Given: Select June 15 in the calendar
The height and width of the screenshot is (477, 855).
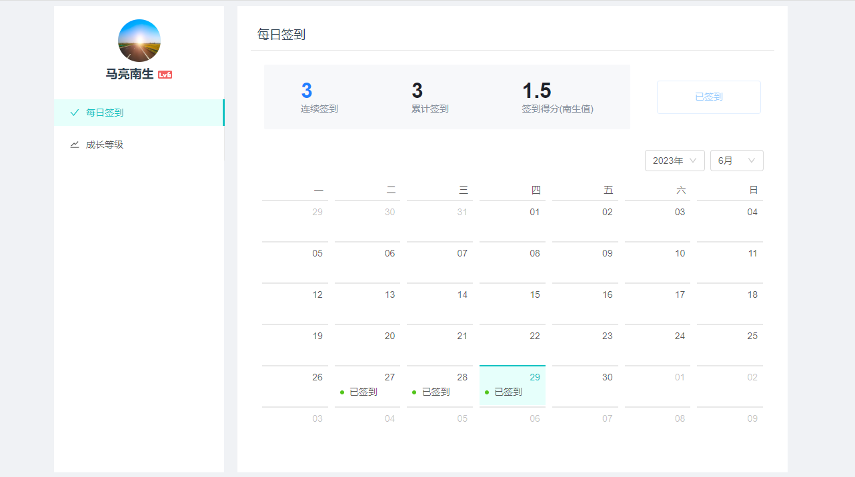Looking at the screenshot, I should click(x=512, y=302).
